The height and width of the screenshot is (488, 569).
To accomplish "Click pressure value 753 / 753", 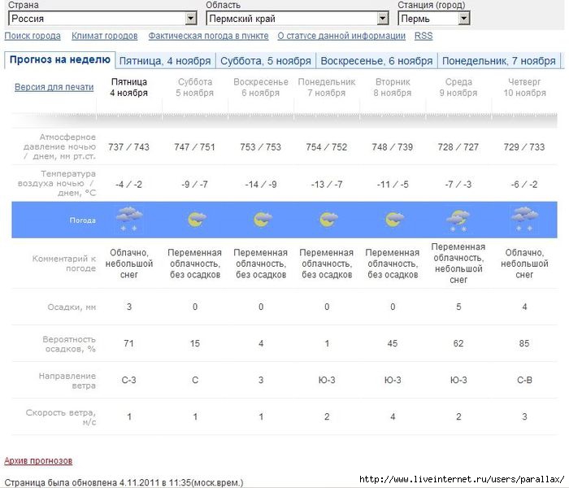I will 261,147.
